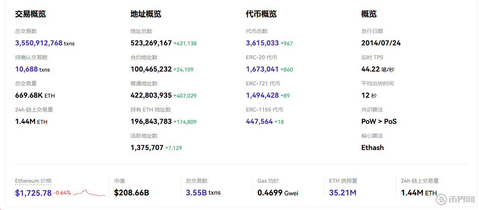Select bottom-right 24h volume 1.44M ETH
Image resolution: width=479 pixels, height=210 pixels.
[x=419, y=193]
